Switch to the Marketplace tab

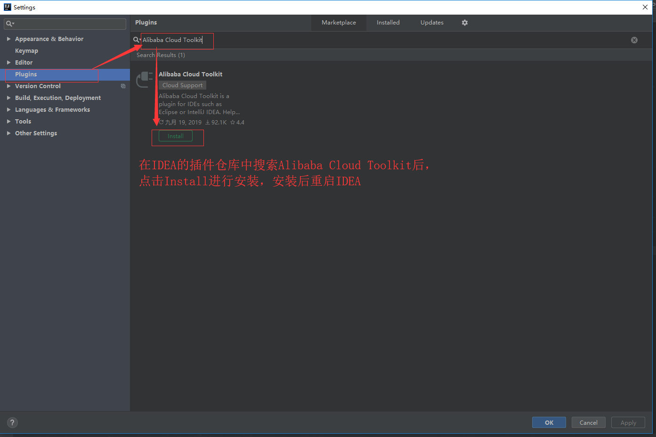tap(339, 23)
